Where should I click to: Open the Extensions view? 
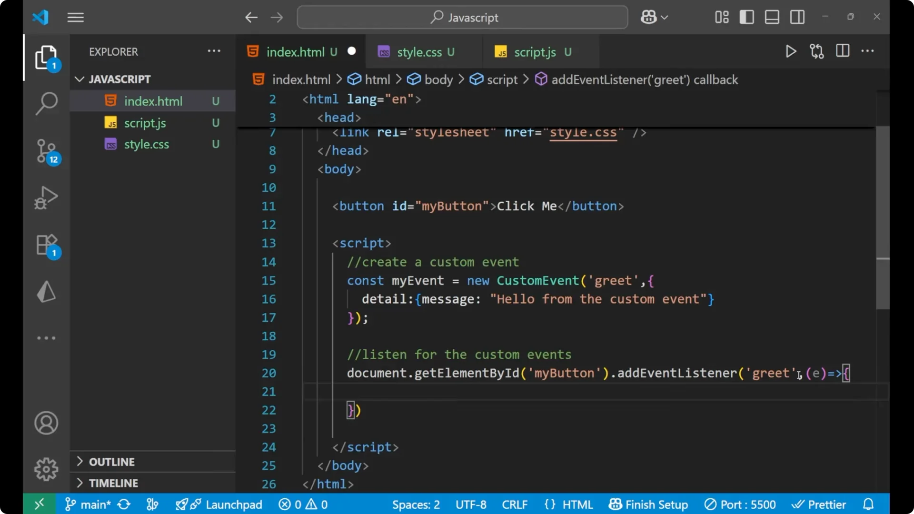pos(46,245)
